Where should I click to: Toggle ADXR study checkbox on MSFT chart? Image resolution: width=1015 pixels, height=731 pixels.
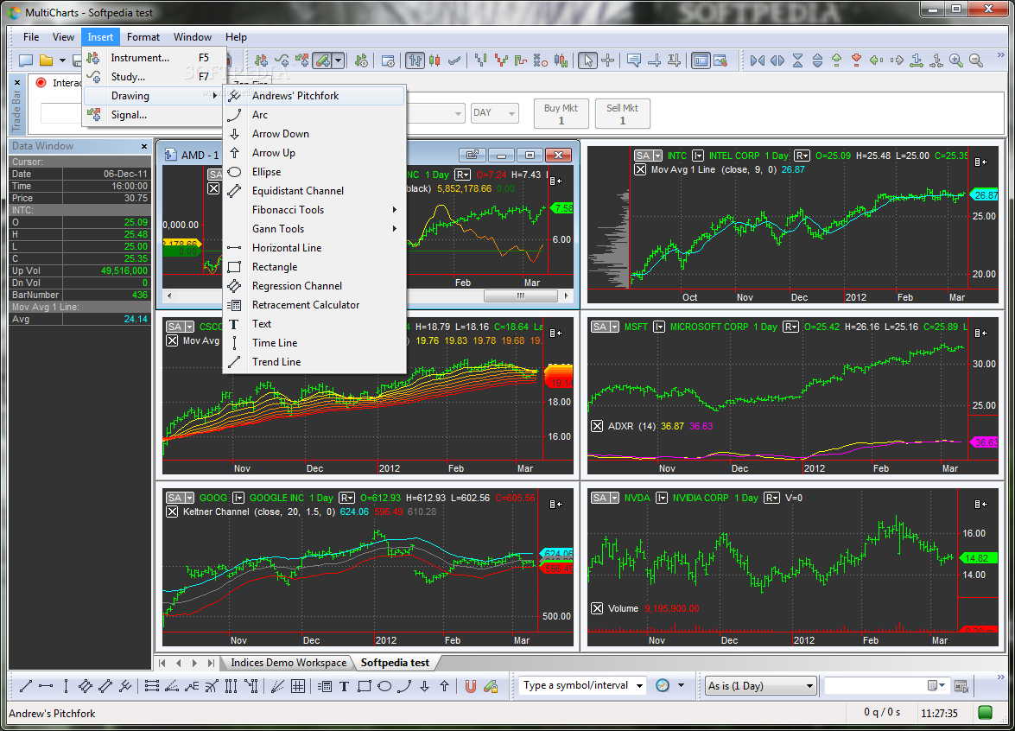[597, 426]
